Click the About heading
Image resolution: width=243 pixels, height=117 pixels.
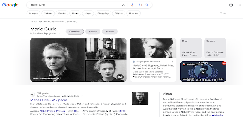[x=167, y=94]
